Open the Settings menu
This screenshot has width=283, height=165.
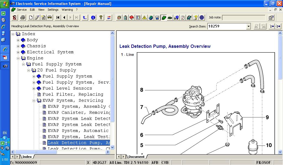click(x=53, y=10)
